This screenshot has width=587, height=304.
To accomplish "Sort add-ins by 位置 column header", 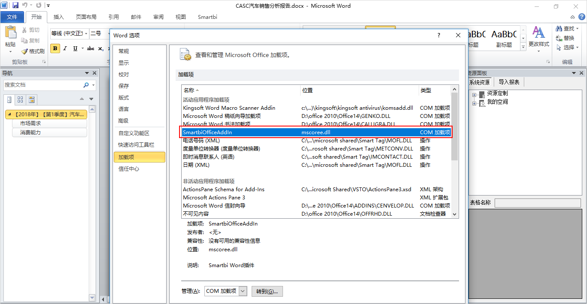I will (x=359, y=90).
